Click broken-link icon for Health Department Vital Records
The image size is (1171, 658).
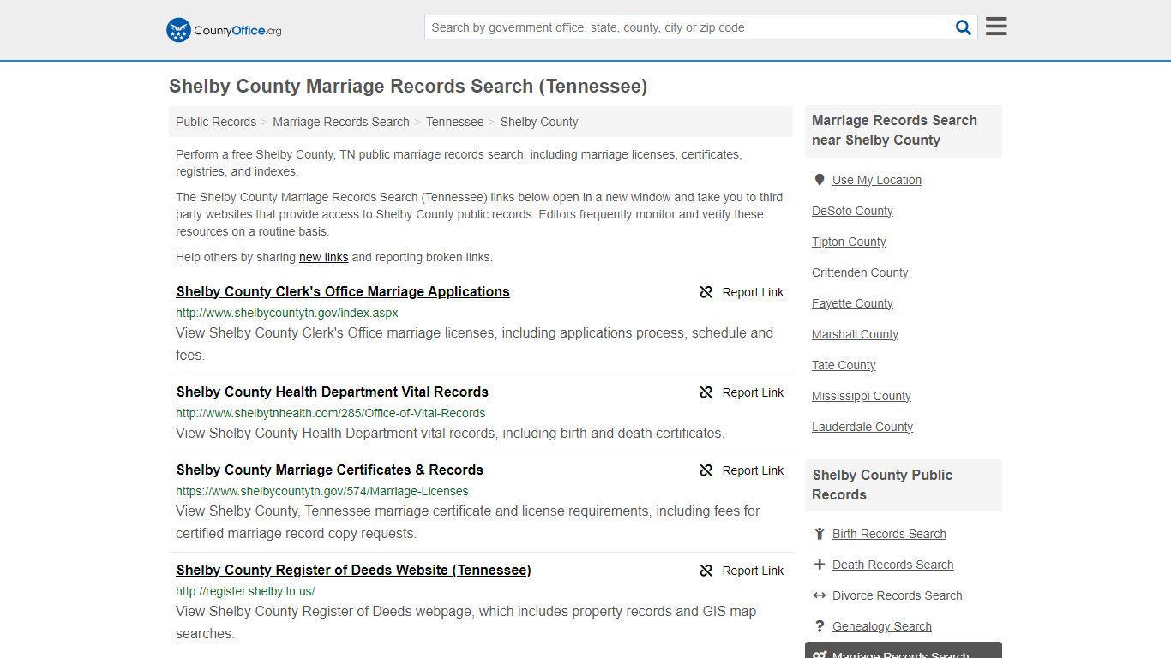coord(706,392)
